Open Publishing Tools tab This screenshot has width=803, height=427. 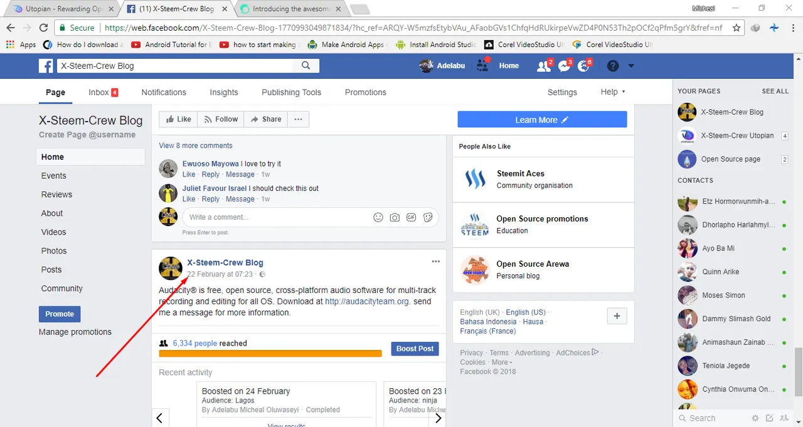[291, 92]
